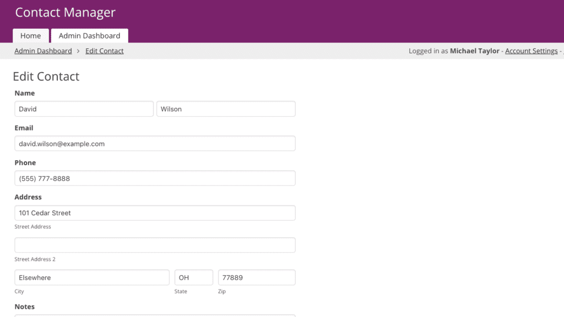The width and height of the screenshot is (564, 317).
Task: Switch to the Admin Dashboard tab
Action: pyautogui.click(x=89, y=36)
